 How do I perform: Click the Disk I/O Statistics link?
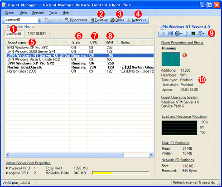pyautogui.click(x=175, y=143)
